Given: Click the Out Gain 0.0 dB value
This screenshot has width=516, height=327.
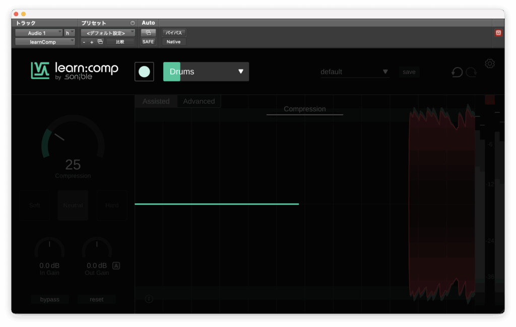Looking at the screenshot, I should click(97, 266).
